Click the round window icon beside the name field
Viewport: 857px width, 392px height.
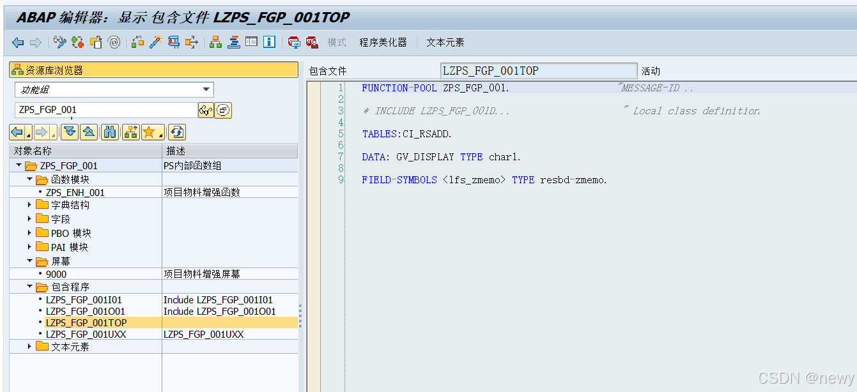tap(222, 110)
